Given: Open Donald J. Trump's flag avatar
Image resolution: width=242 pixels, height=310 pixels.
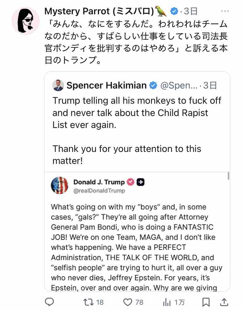Looking at the screenshot, I should (60, 185).
